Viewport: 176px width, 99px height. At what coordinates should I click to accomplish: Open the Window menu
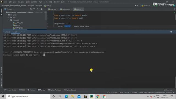[57, 2]
